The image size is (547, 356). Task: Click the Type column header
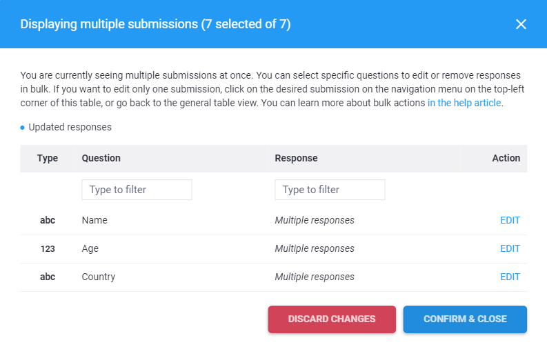(x=48, y=158)
